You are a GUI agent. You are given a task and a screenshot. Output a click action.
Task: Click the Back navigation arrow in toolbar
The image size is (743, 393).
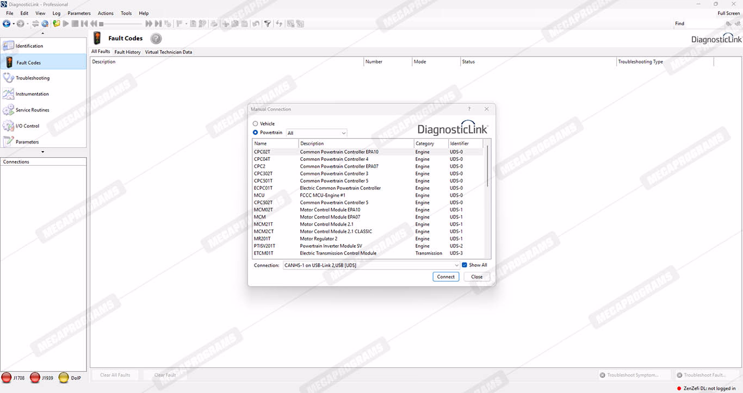[x=7, y=23]
